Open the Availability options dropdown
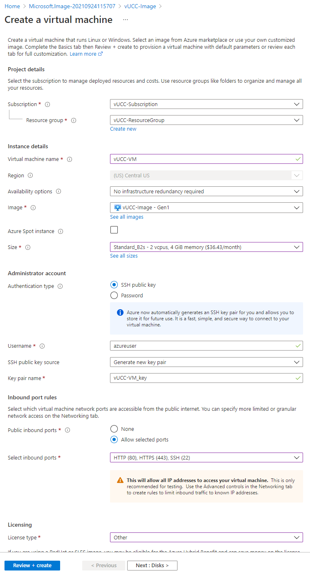The height and width of the screenshot is (575, 310). pos(206,191)
